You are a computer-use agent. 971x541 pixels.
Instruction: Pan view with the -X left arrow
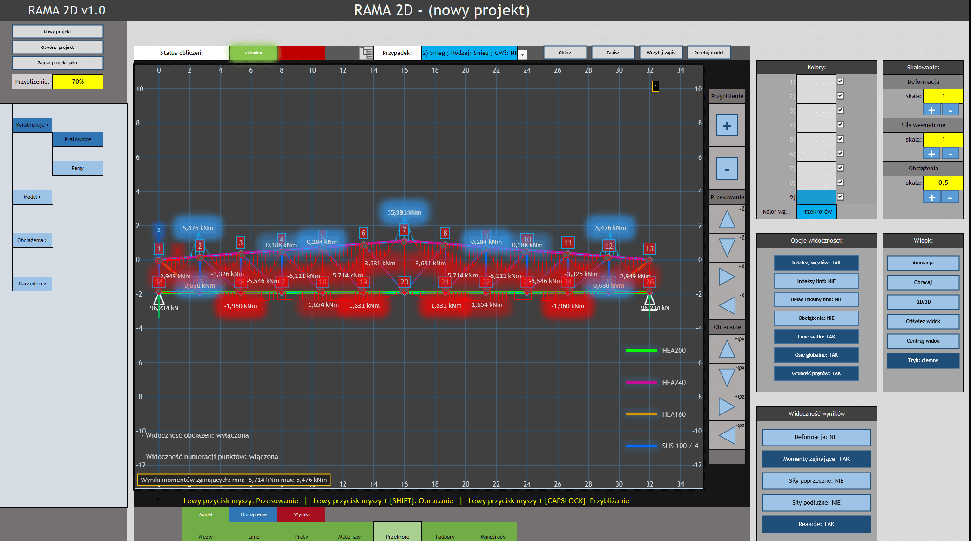pyautogui.click(x=727, y=305)
